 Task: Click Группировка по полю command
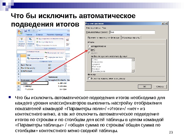click(47, 45)
